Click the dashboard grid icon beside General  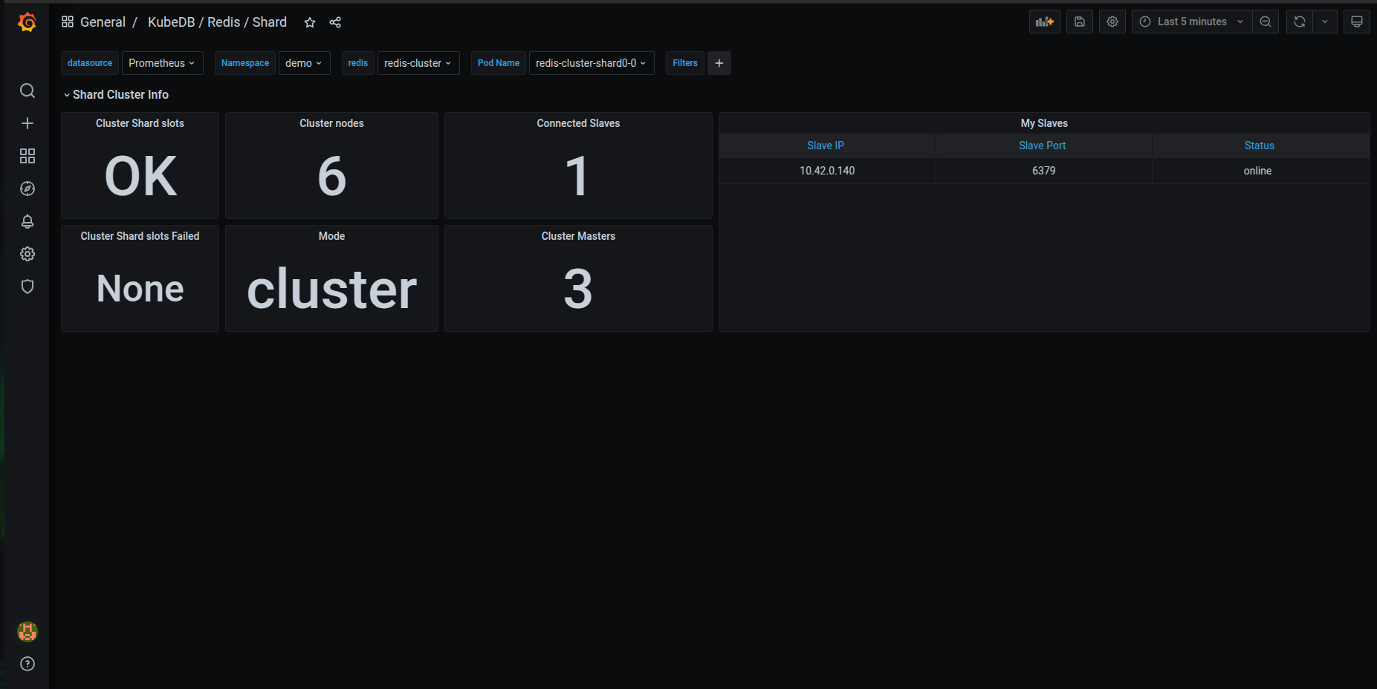[68, 22]
